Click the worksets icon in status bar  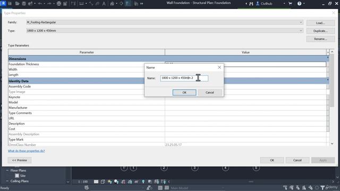[87, 187]
